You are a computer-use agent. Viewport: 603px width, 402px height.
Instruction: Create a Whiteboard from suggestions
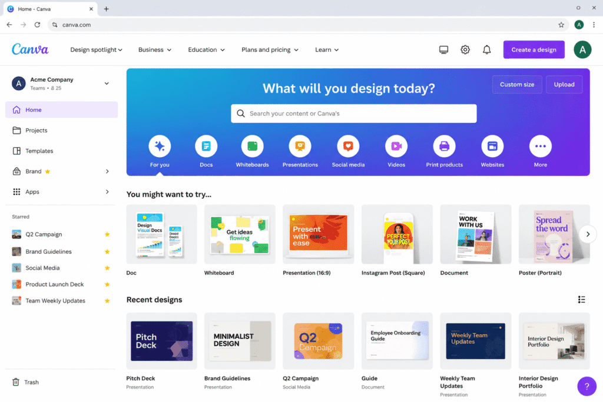(240, 234)
